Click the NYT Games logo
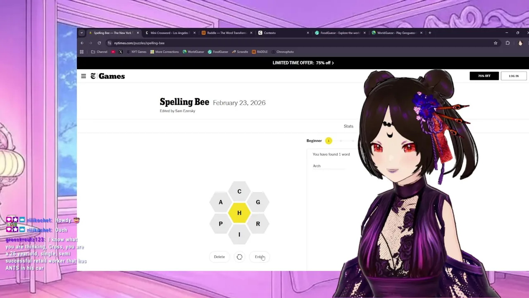Image resolution: width=529 pixels, height=298 pixels. [x=108, y=76]
